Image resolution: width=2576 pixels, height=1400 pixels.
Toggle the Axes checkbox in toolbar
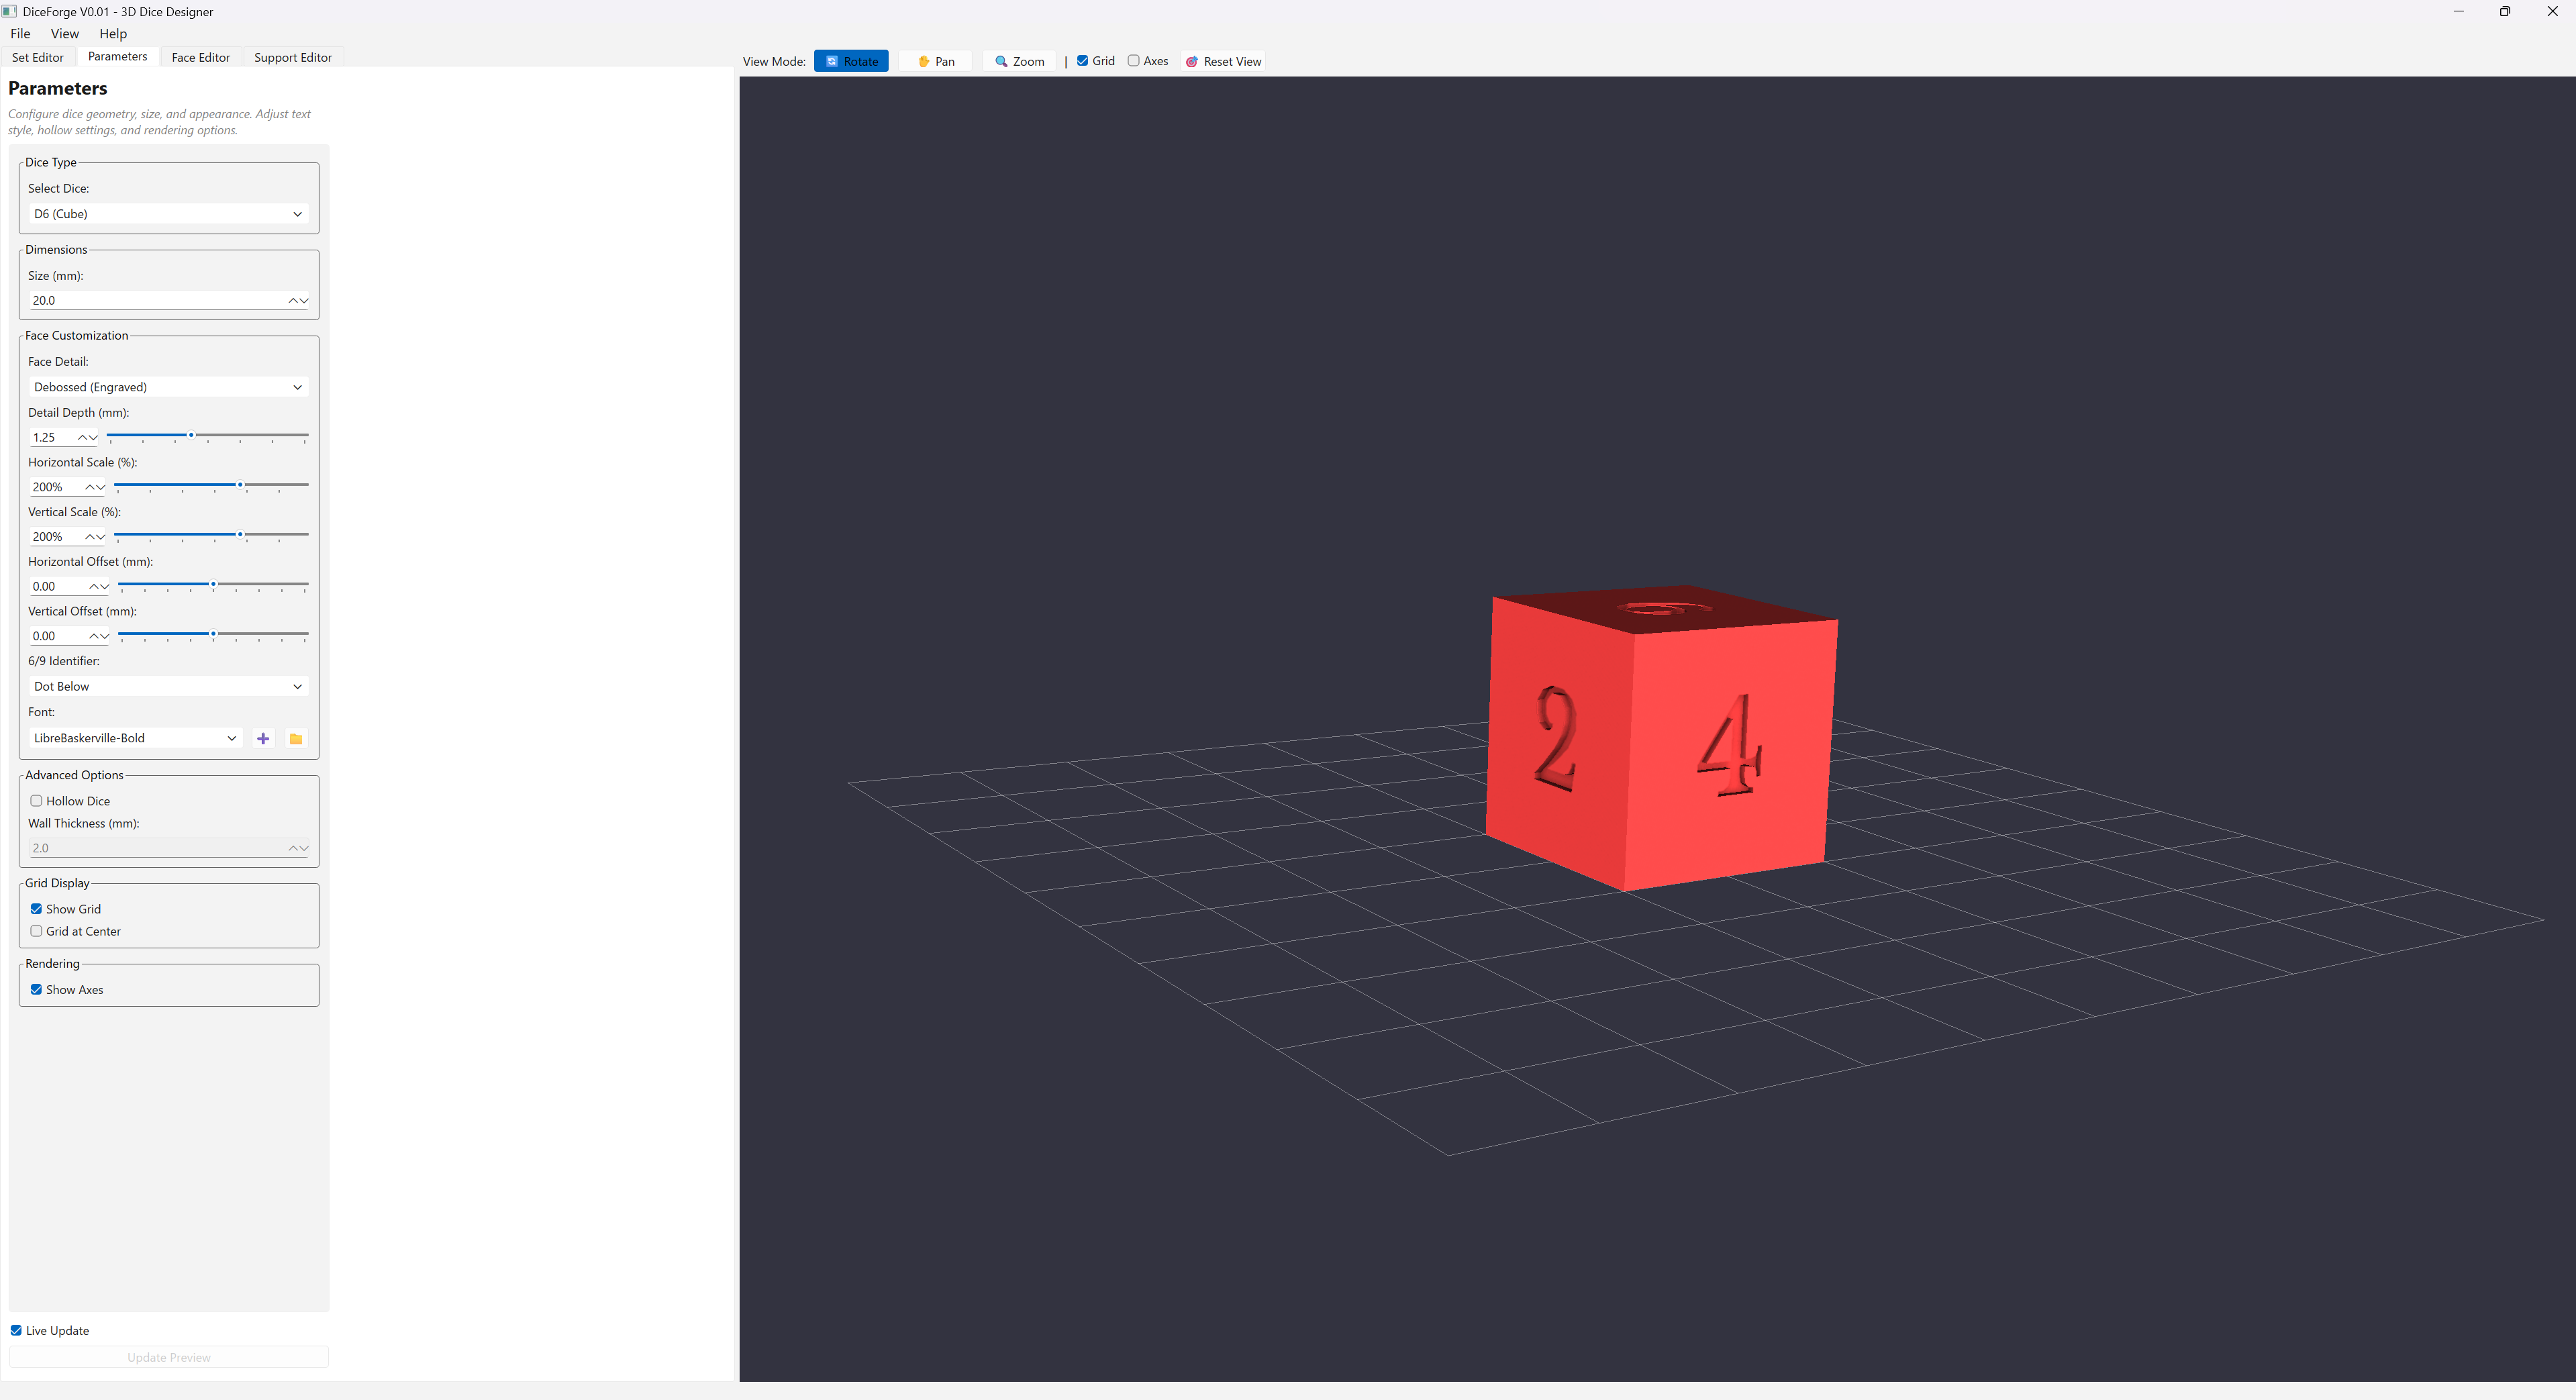pos(1134,61)
